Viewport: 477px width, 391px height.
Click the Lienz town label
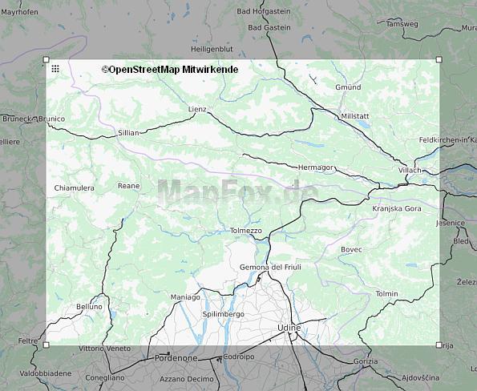[x=197, y=109]
